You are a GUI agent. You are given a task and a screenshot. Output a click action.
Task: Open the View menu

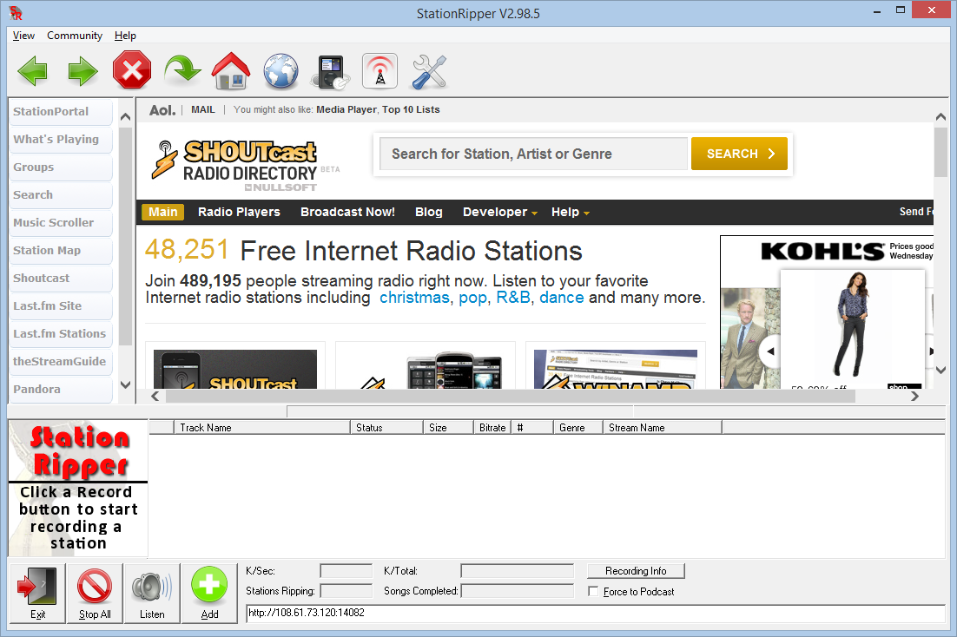tap(23, 36)
